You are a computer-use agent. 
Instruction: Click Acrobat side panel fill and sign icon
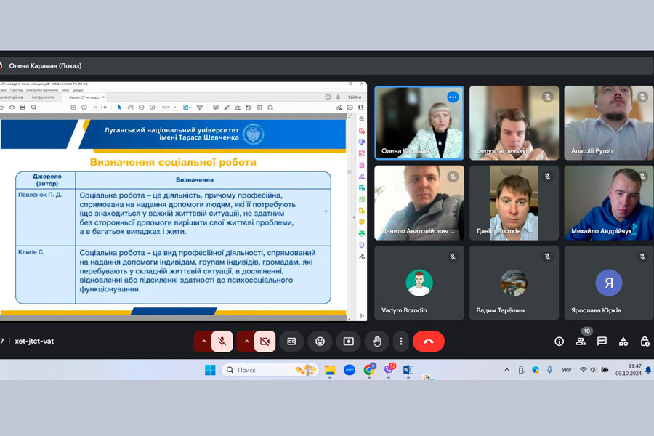coord(362,177)
